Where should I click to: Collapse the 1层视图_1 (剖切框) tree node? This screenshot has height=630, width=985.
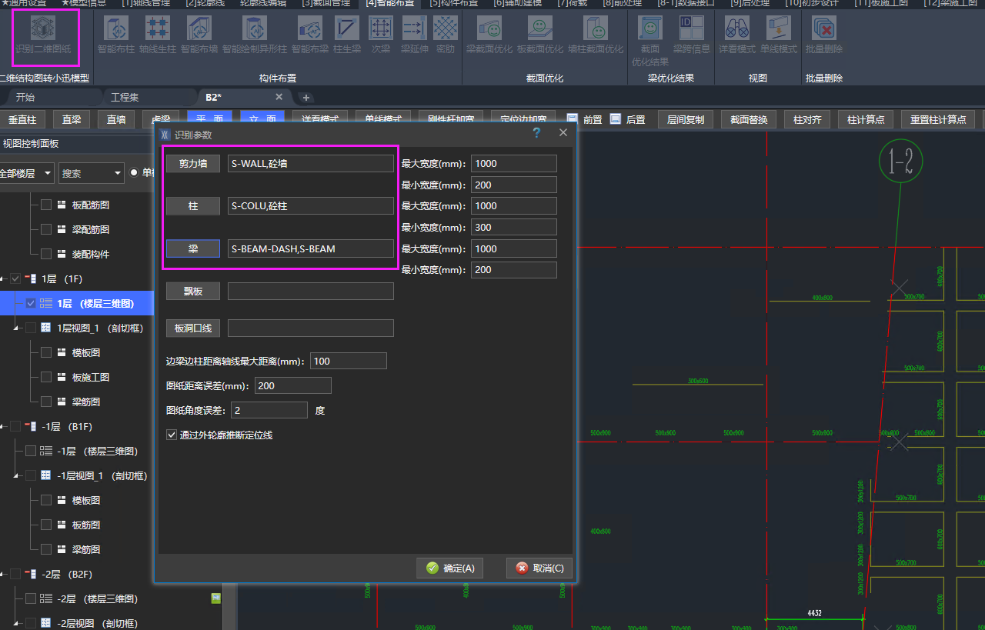point(16,328)
